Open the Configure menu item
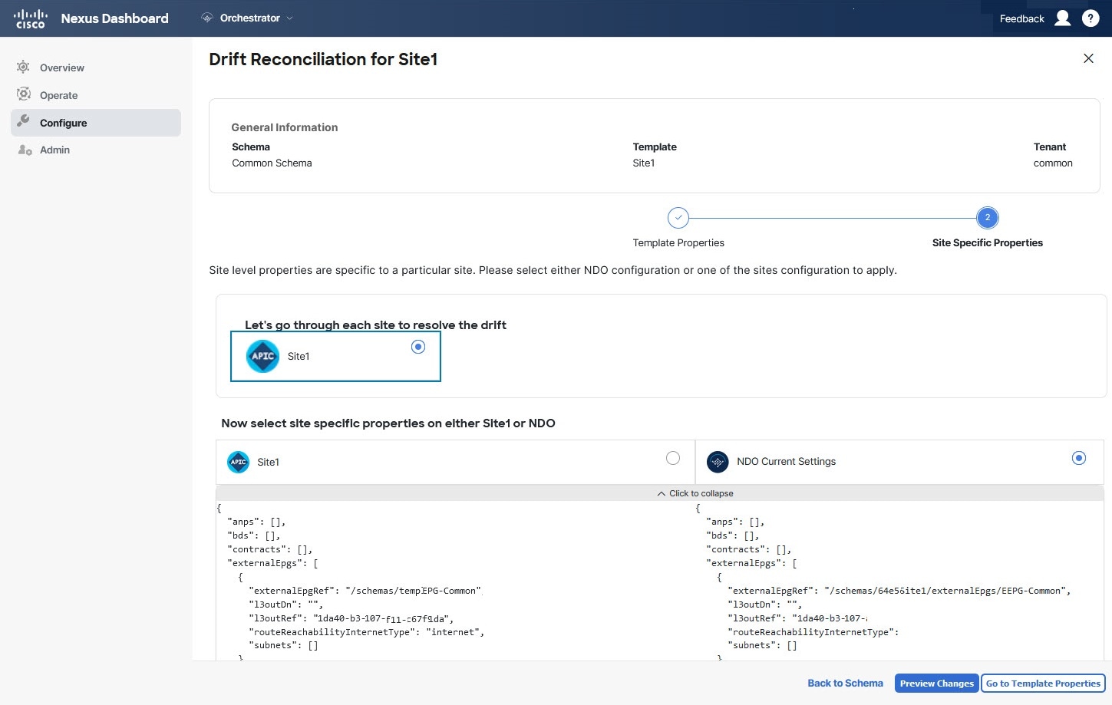 96,123
